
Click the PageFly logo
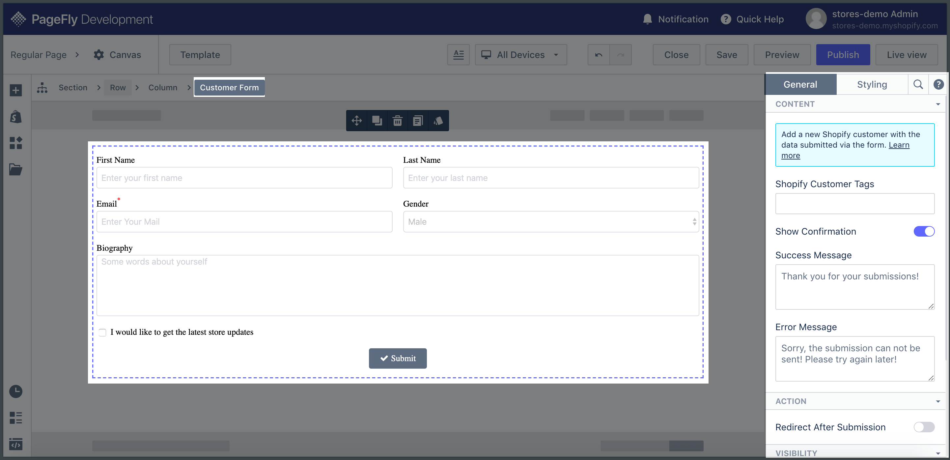82,19
